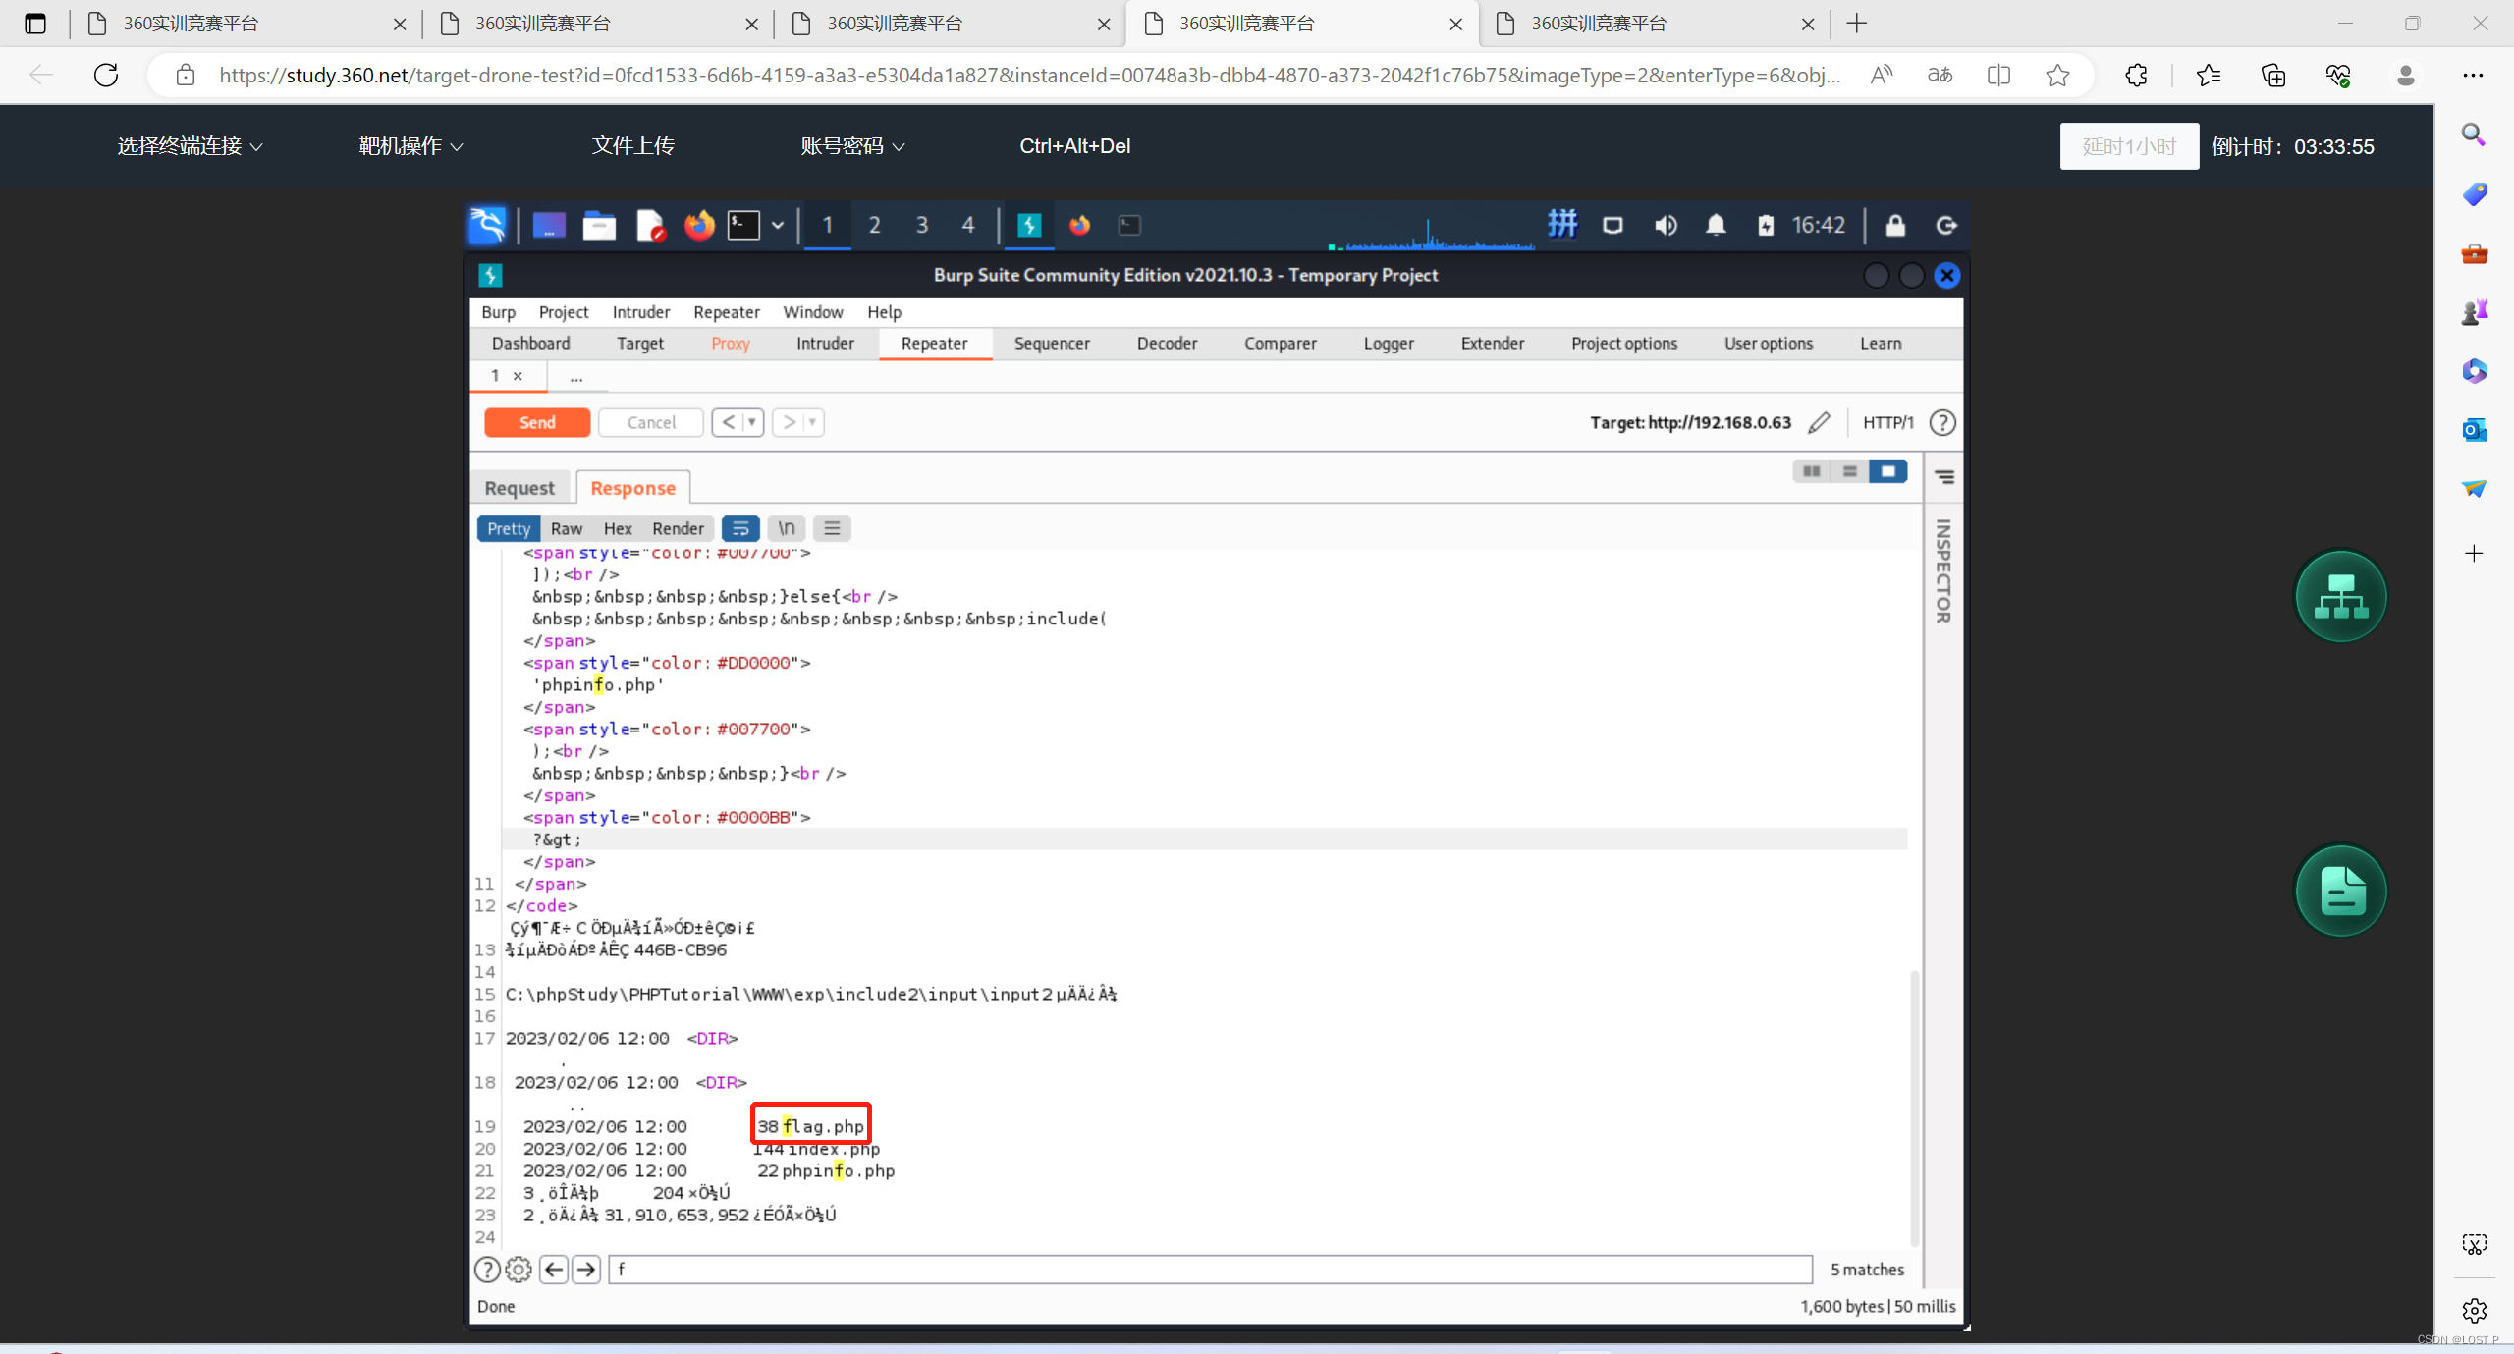
Task: Open the Kali file manager icon
Action: coord(598,226)
